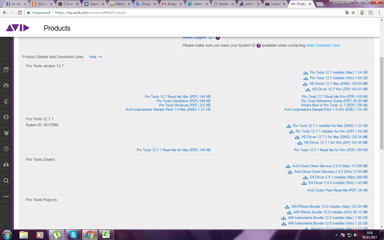The height and width of the screenshot is (240, 384).
Task: Show hidden system tray icons arrow
Action: 336,235
